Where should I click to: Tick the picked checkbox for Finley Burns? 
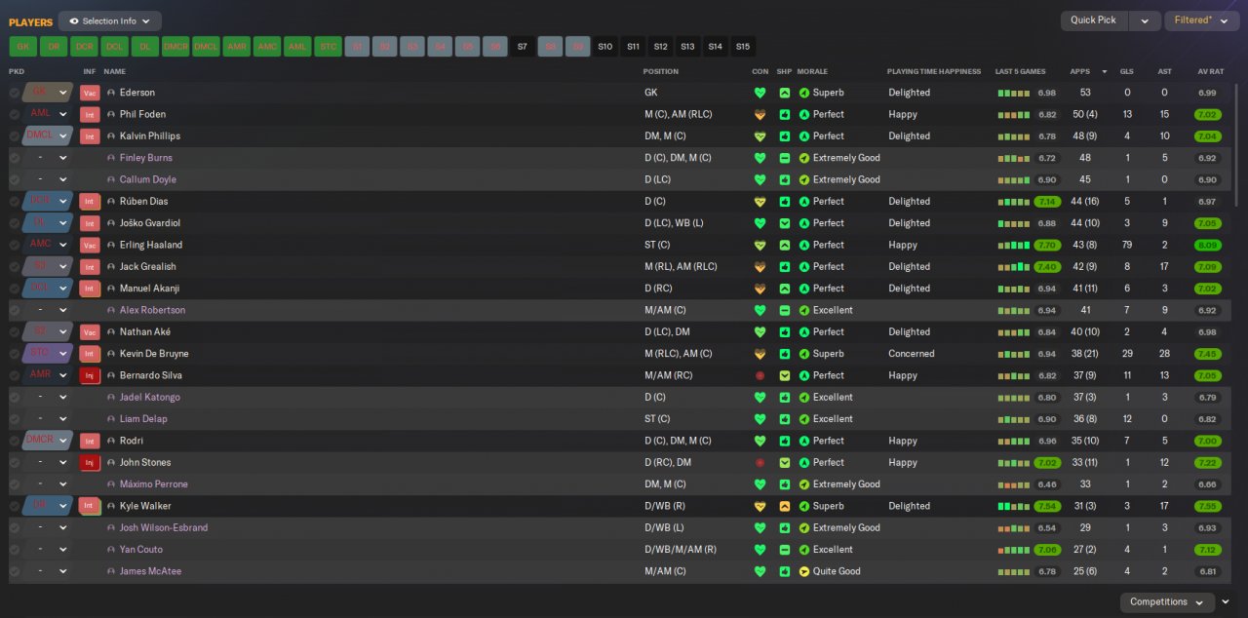pyautogui.click(x=15, y=158)
